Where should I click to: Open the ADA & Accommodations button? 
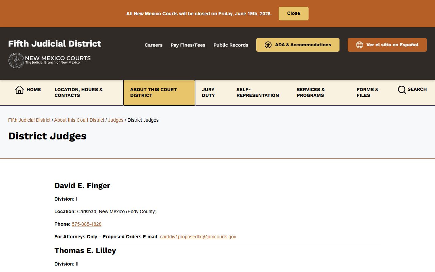tap(298, 45)
